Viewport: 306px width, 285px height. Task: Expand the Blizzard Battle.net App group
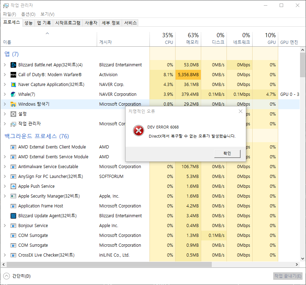[5, 65]
